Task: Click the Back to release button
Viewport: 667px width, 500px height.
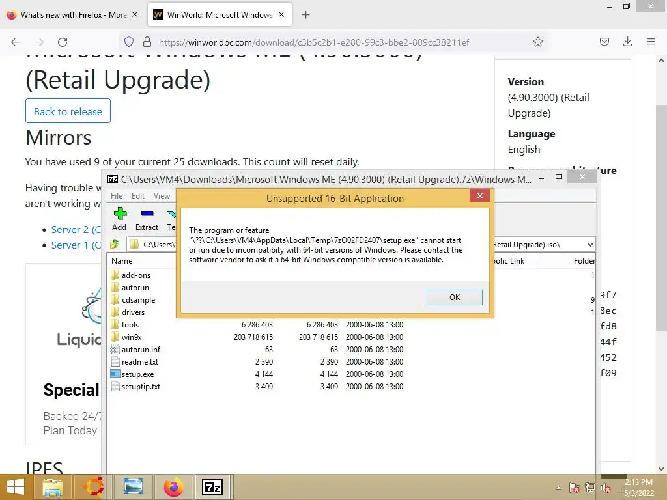Action: coord(68,111)
